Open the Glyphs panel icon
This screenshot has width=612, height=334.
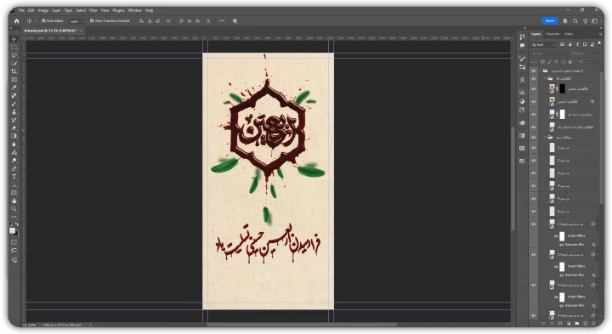(522, 80)
